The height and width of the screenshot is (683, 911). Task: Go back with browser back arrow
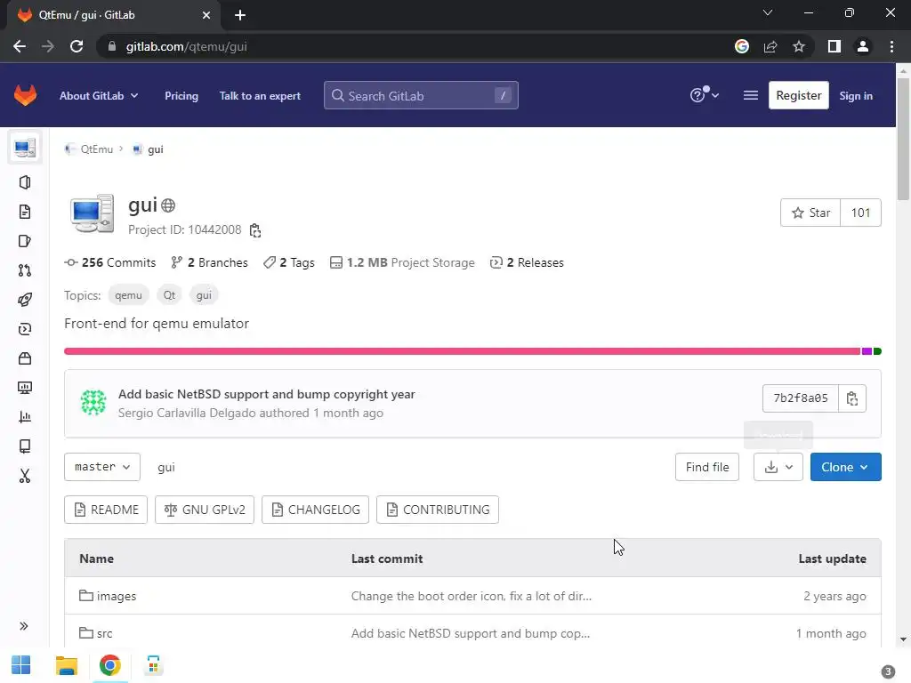pyautogui.click(x=20, y=46)
